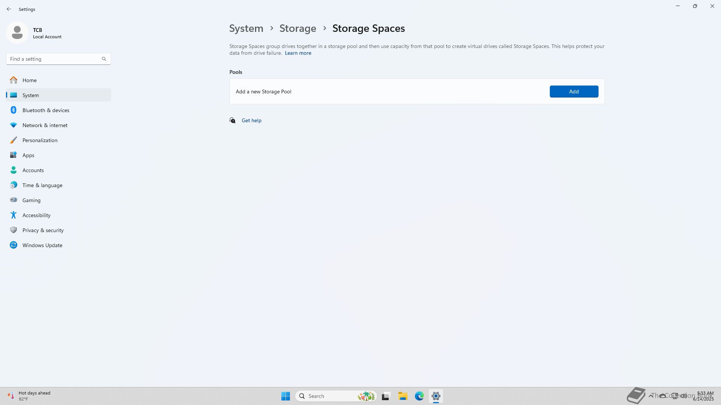Open Accessibility settings

(36, 215)
